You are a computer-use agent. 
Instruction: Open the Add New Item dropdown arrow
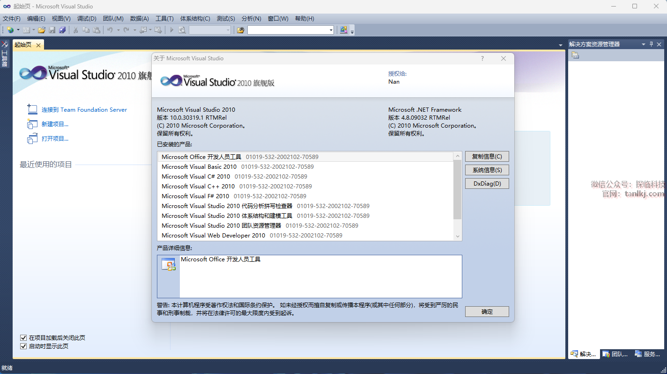pos(34,30)
